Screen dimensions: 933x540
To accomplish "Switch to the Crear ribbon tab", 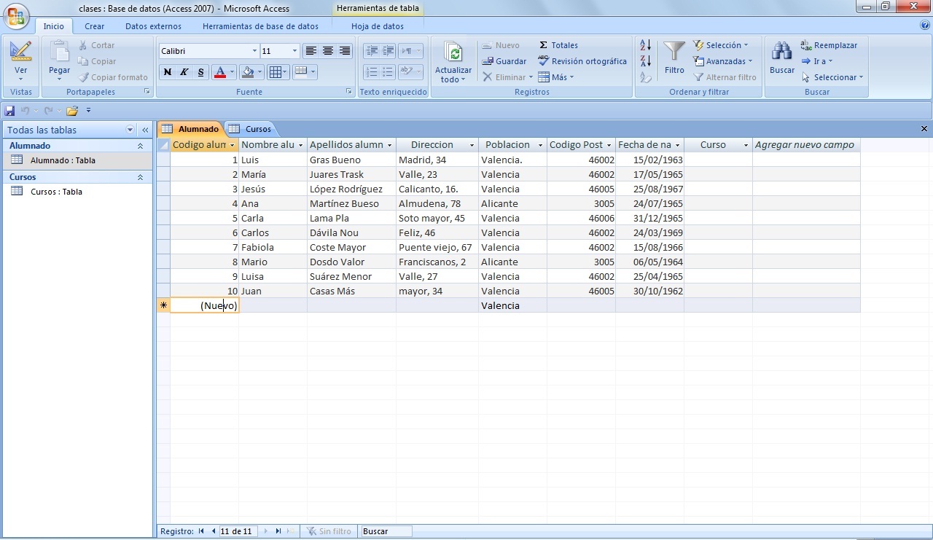I will click(x=94, y=25).
